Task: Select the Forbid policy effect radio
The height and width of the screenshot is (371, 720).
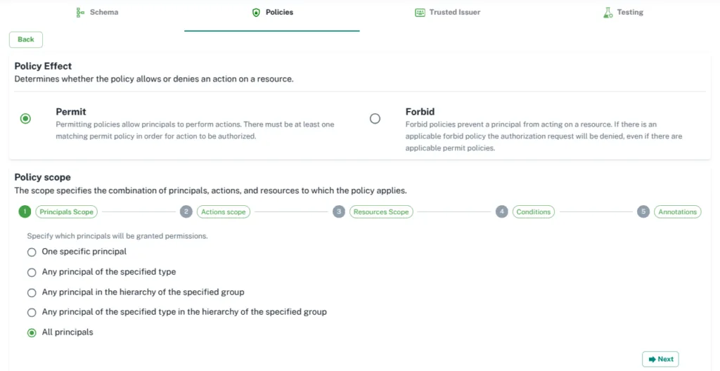Action: [375, 119]
